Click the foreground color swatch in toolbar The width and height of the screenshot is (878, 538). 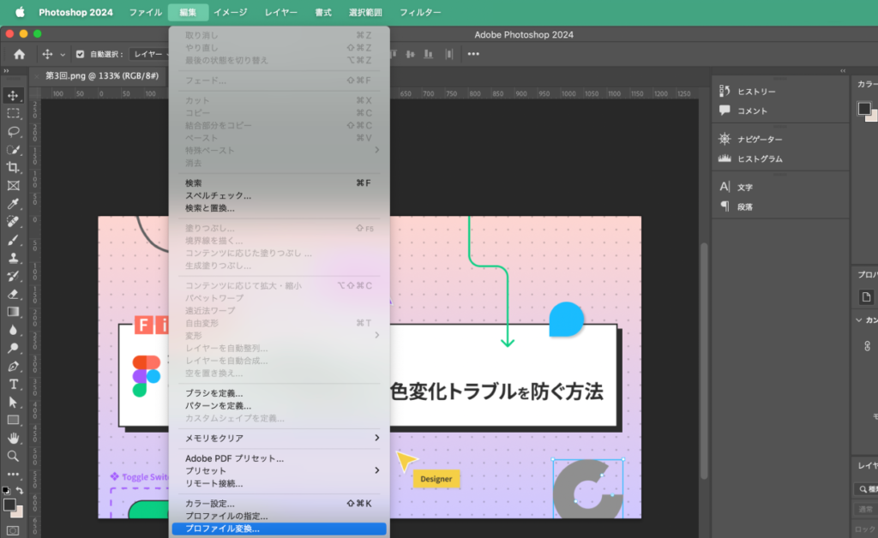click(9, 505)
